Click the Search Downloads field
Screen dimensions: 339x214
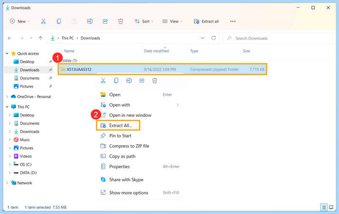coord(278,38)
